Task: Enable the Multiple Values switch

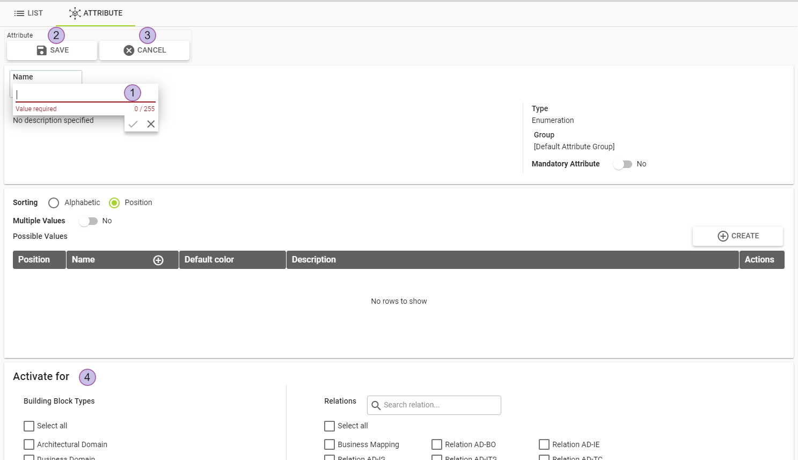Action: pyautogui.click(x=88, y=221)
